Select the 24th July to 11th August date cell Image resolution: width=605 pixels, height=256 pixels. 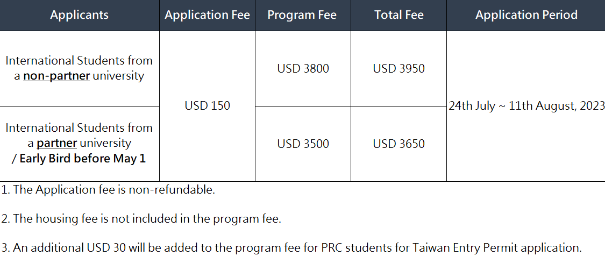tap(526, 106)
